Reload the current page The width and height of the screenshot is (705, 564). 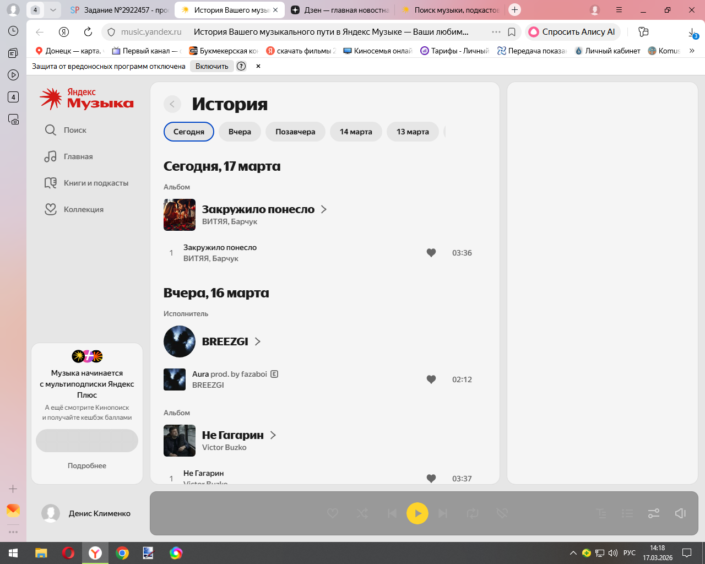[88, 32]
